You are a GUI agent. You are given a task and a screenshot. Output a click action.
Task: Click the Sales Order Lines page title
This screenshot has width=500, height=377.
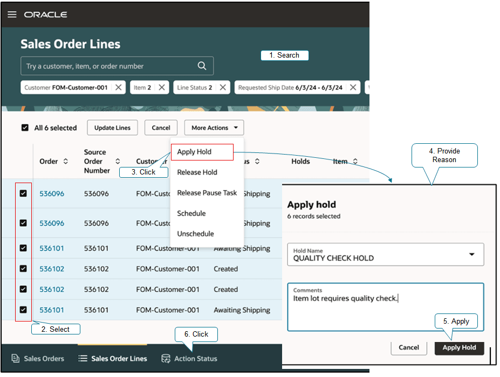pyautogui.click(x=71, y=44)
